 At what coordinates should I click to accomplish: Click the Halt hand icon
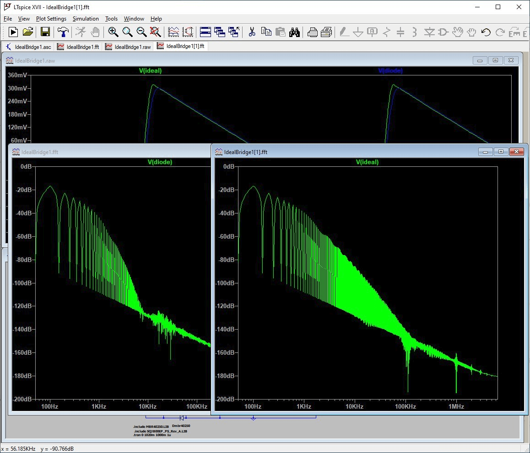click(x=95, y=32)
